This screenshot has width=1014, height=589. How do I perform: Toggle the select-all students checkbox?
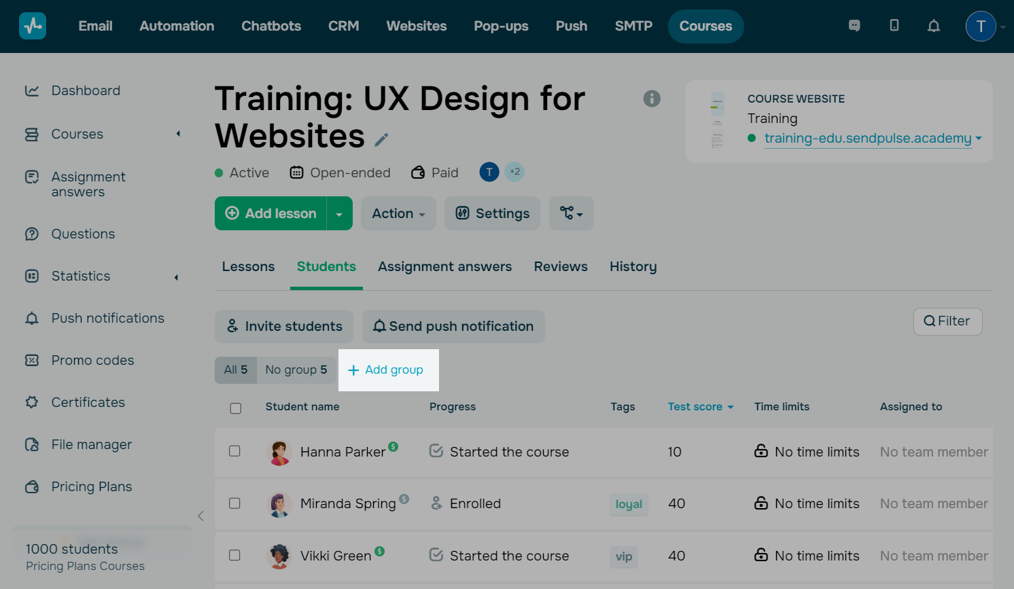pos(236,408)
